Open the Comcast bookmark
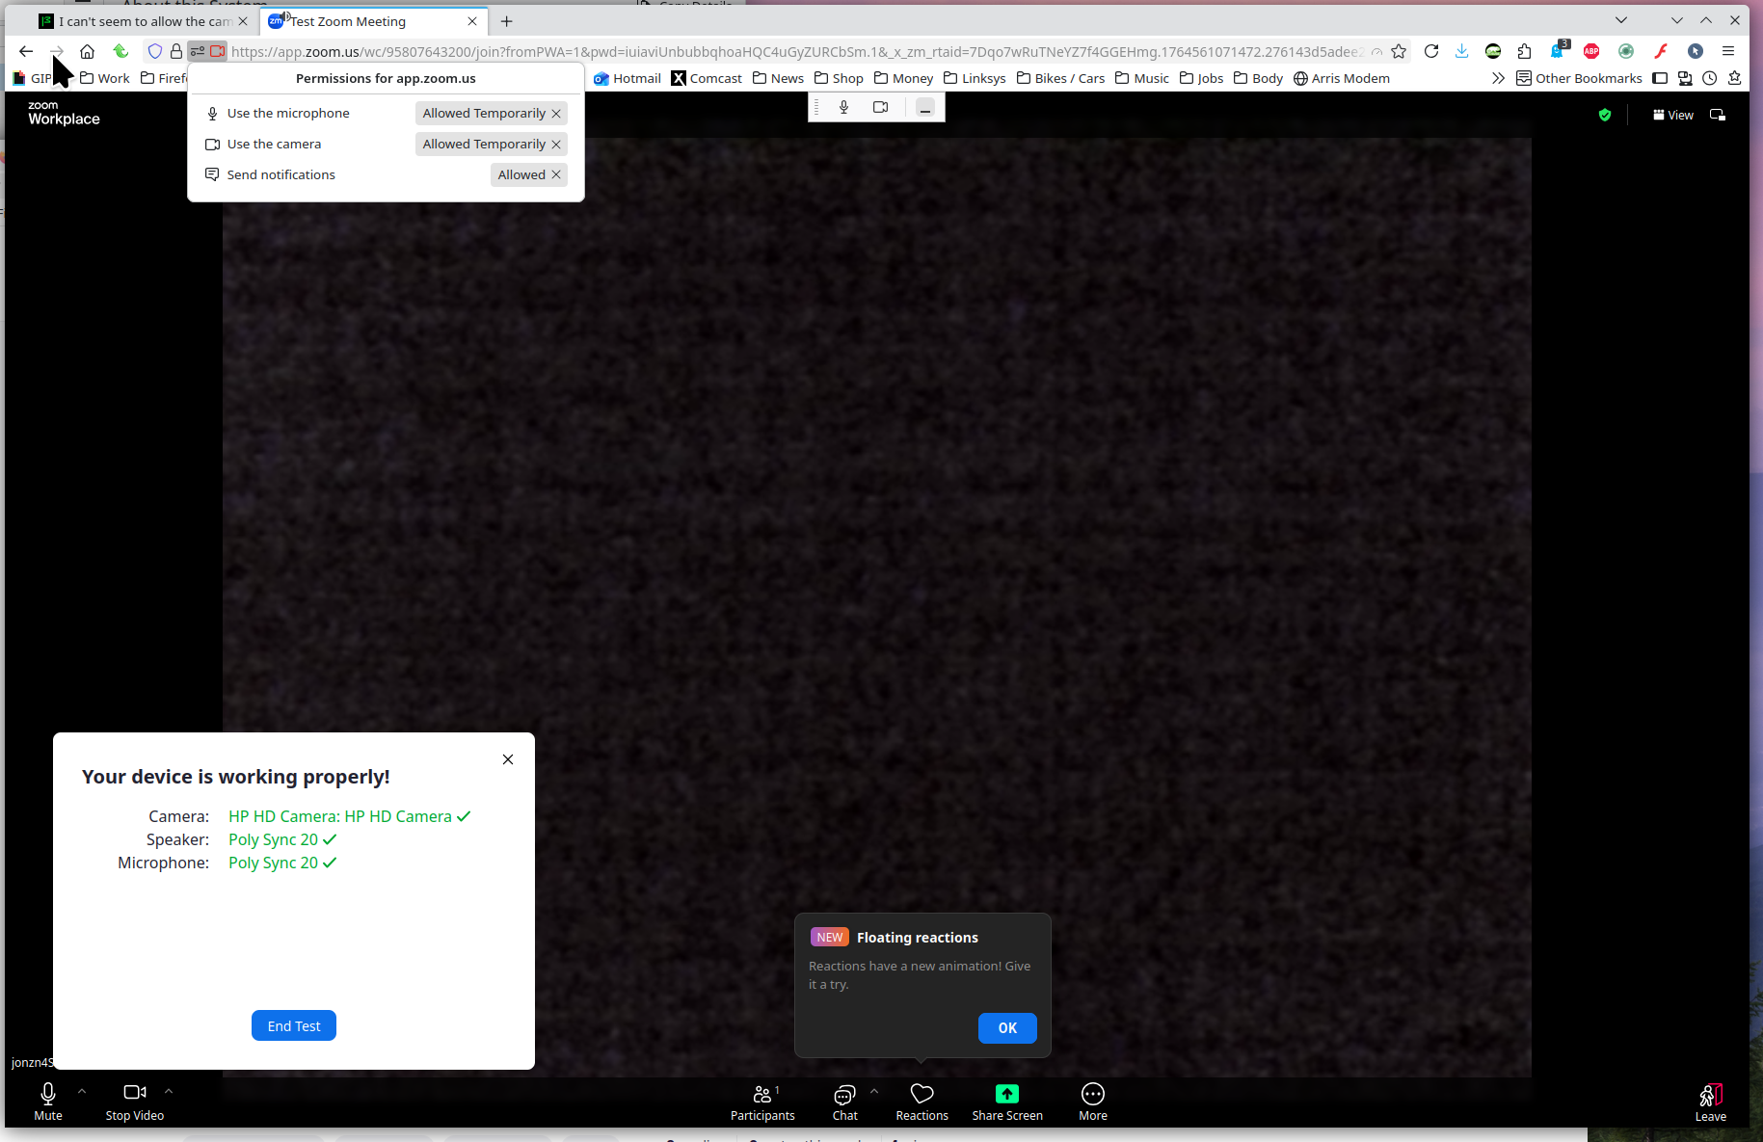Image resolution: width=1763 pixels, height=1142 pixels. (707, 78)
